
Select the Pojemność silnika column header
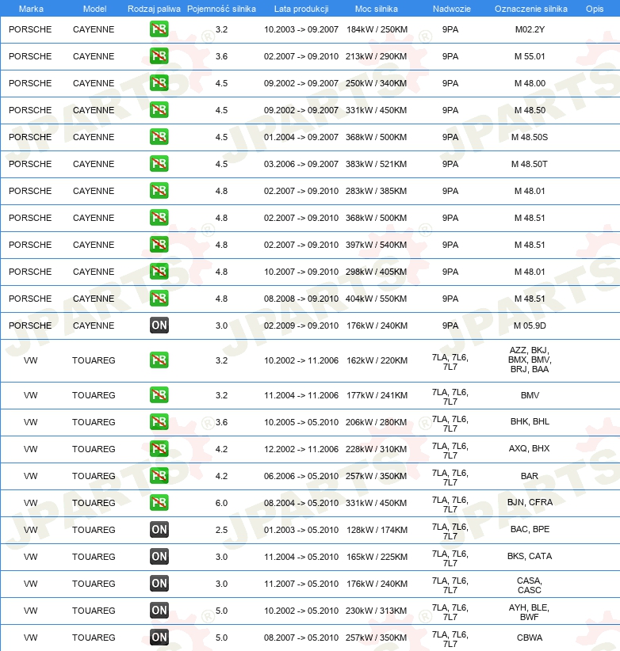(221, 9)
